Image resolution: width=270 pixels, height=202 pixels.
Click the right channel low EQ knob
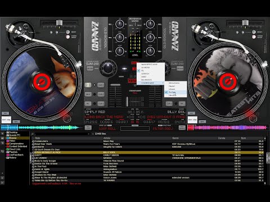pyautogui.click(x=150, y=51)
